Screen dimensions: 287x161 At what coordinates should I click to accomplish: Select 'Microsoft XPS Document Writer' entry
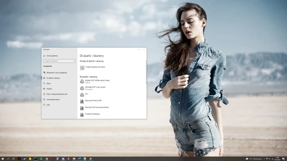pyautogui.click(x=97, y=107)
